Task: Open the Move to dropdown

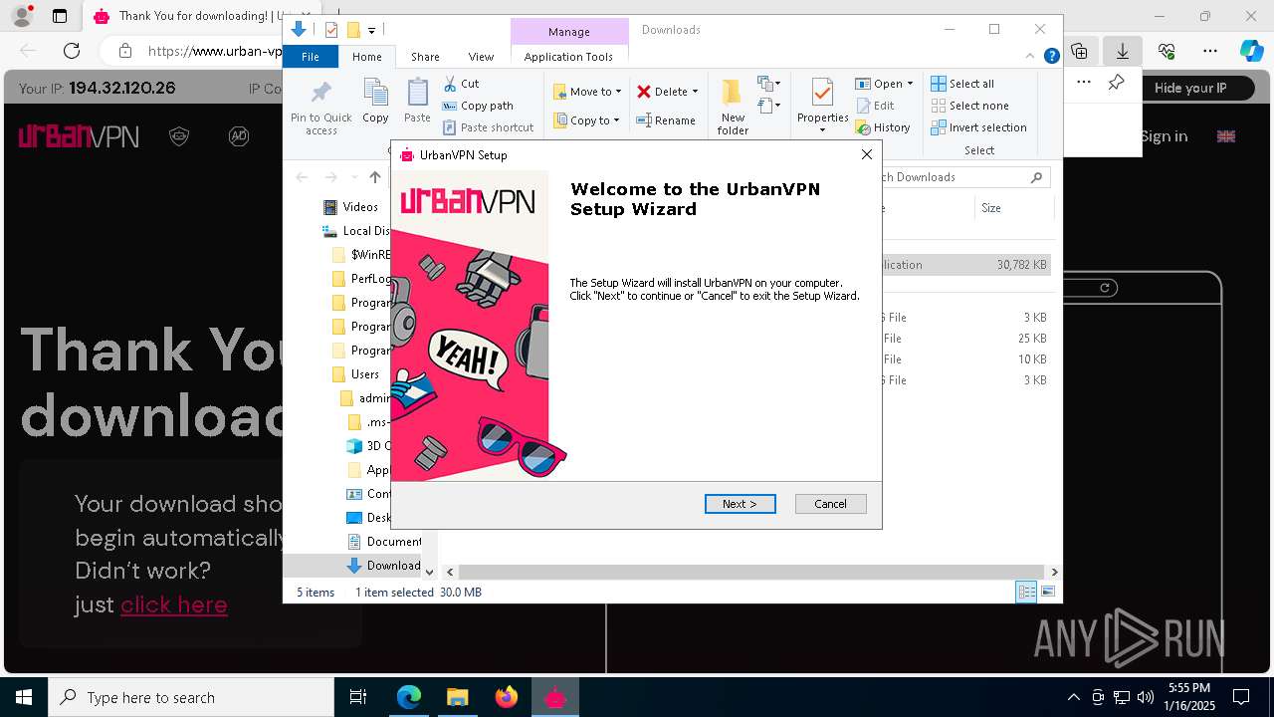Action: click(x=587, y=92)
